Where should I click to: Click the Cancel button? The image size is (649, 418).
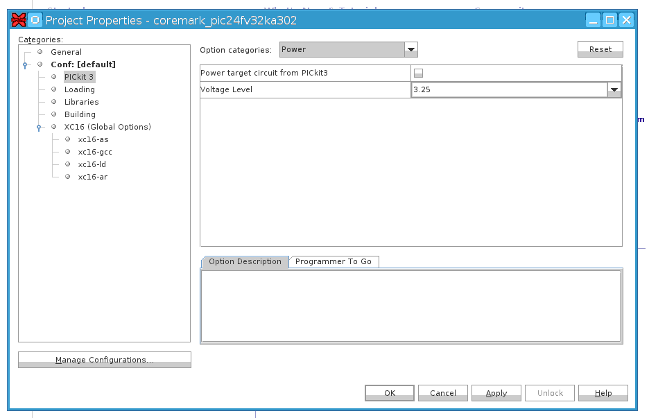[443, 393]
